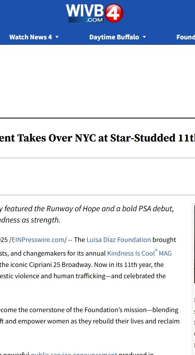Viewport: 195px width, 355px height.
Task: Open the Watch News 4 menu
Action: (30, 37)
